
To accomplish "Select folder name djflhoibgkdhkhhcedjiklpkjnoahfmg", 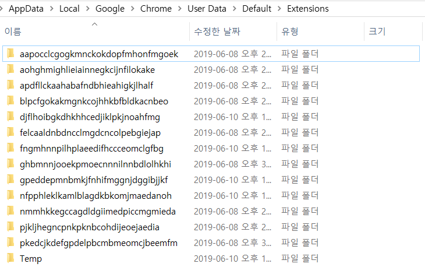I will 90,117.
